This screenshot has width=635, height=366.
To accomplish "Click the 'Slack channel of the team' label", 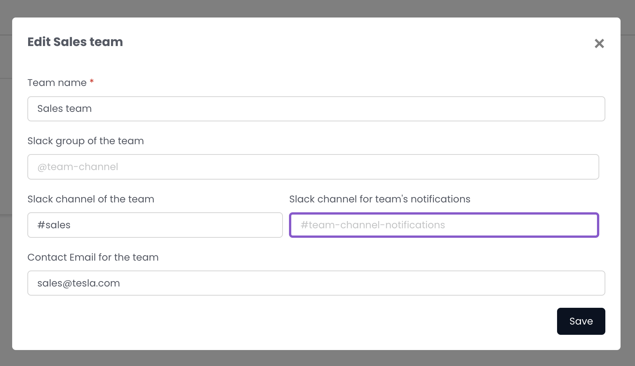I will [90, 199].
